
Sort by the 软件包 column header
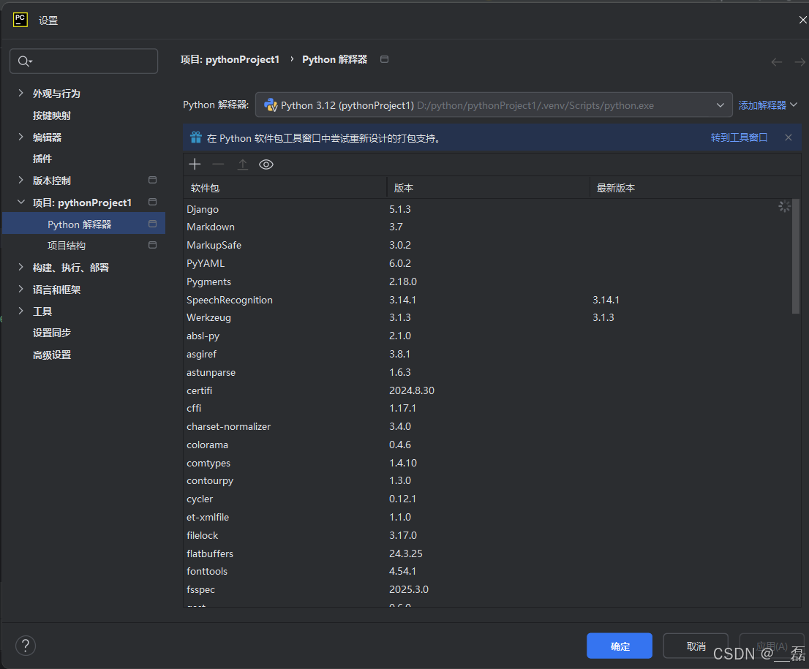pyautogui.click(x=285, y=188)
